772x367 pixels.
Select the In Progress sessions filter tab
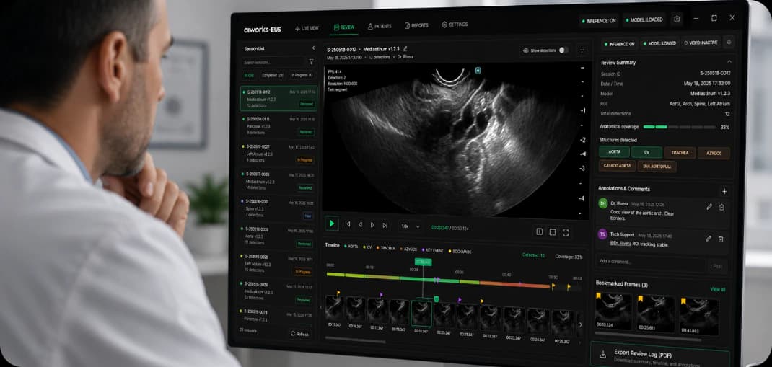(x=302, y=75)
